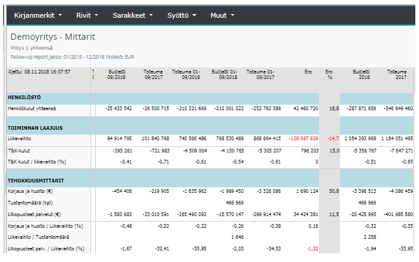Click the Toteuma 09/2017 column header
The width and height of the screenshot is (419, 262).
point(153,75)
